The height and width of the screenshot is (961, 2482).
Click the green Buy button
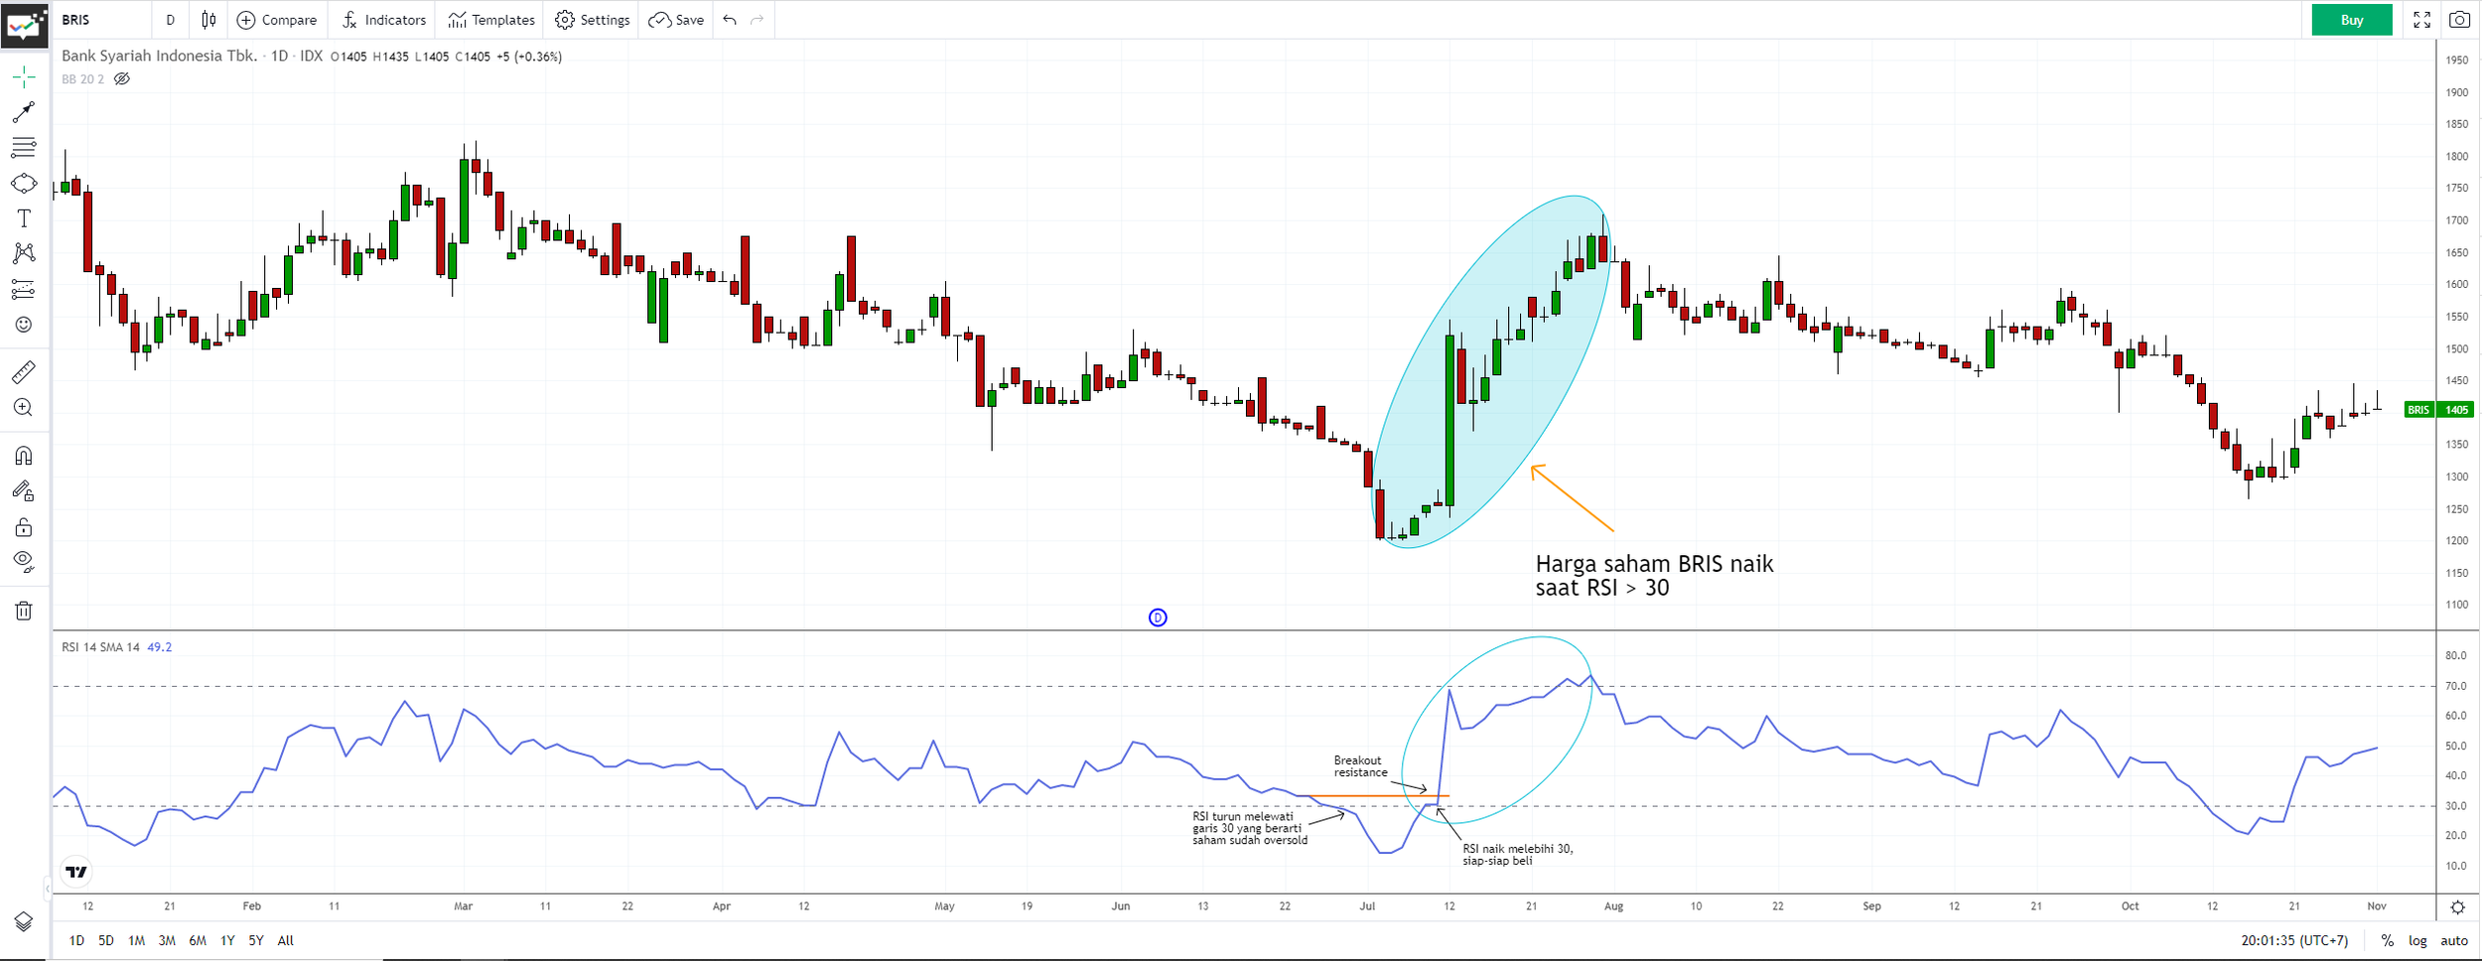click(2352, 20)
